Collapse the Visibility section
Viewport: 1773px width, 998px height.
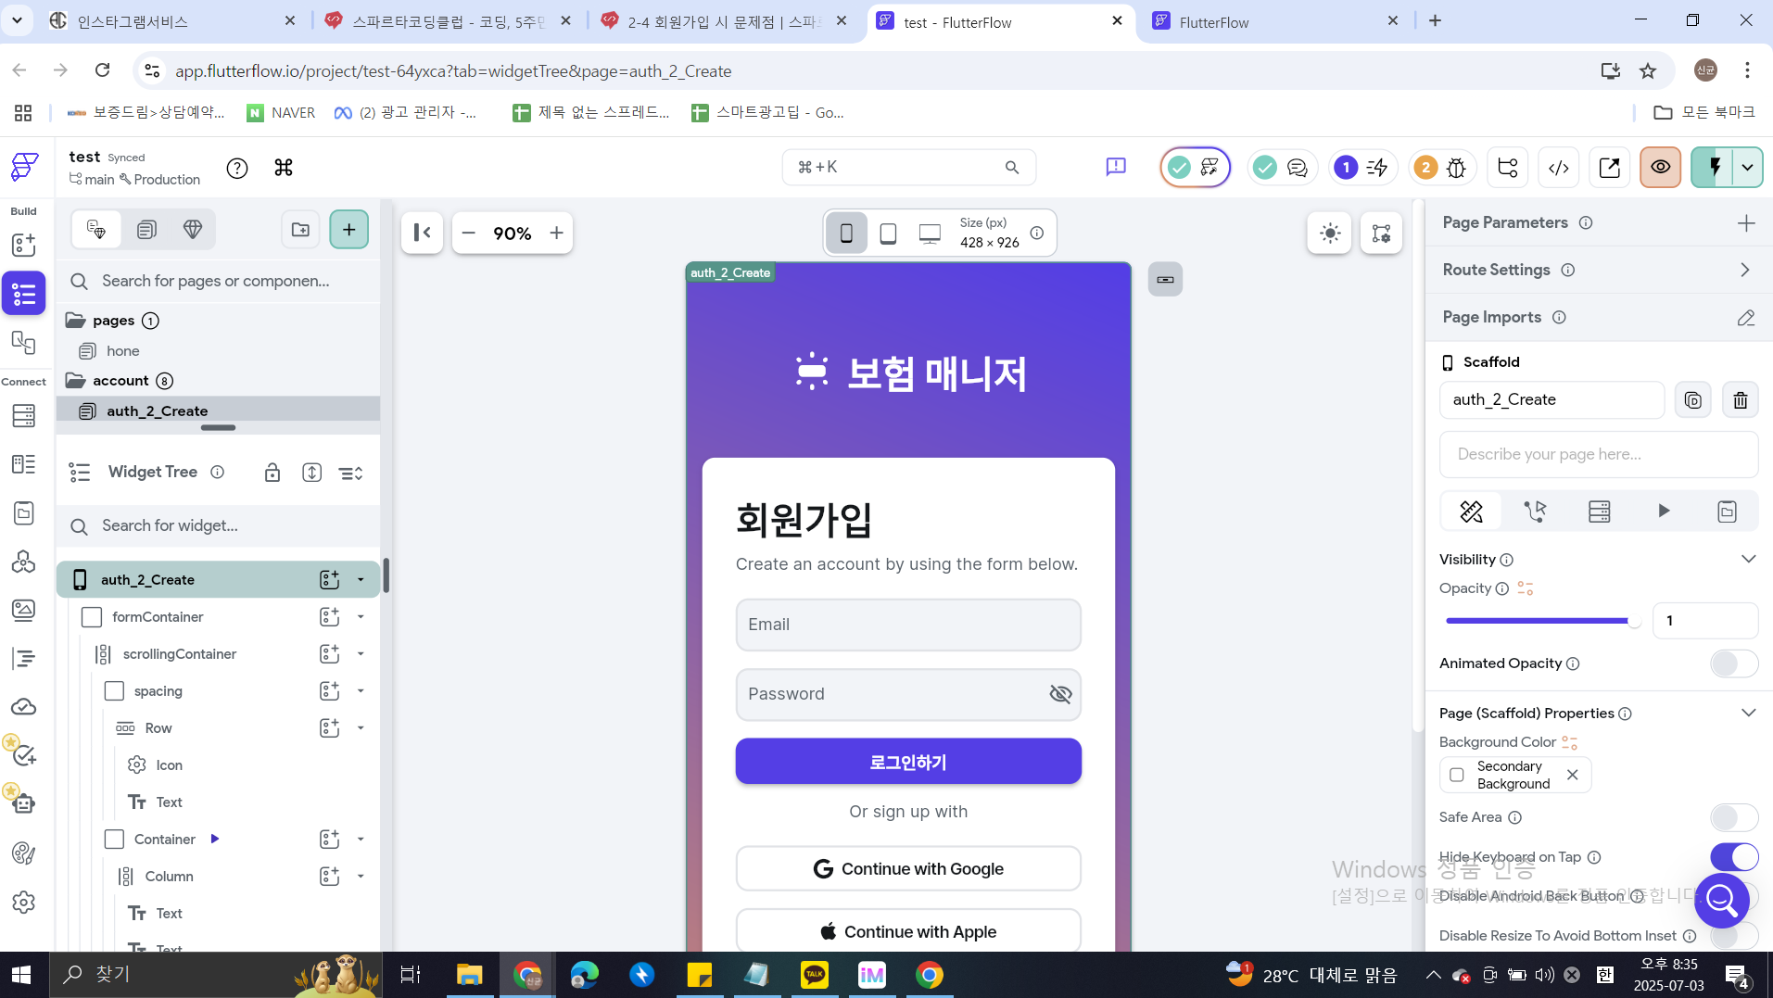(1748, 559)
